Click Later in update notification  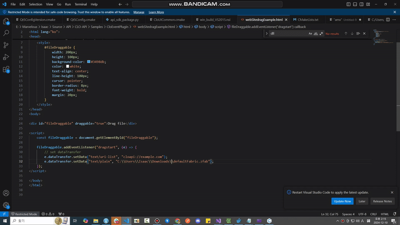(x=361, y=201)
